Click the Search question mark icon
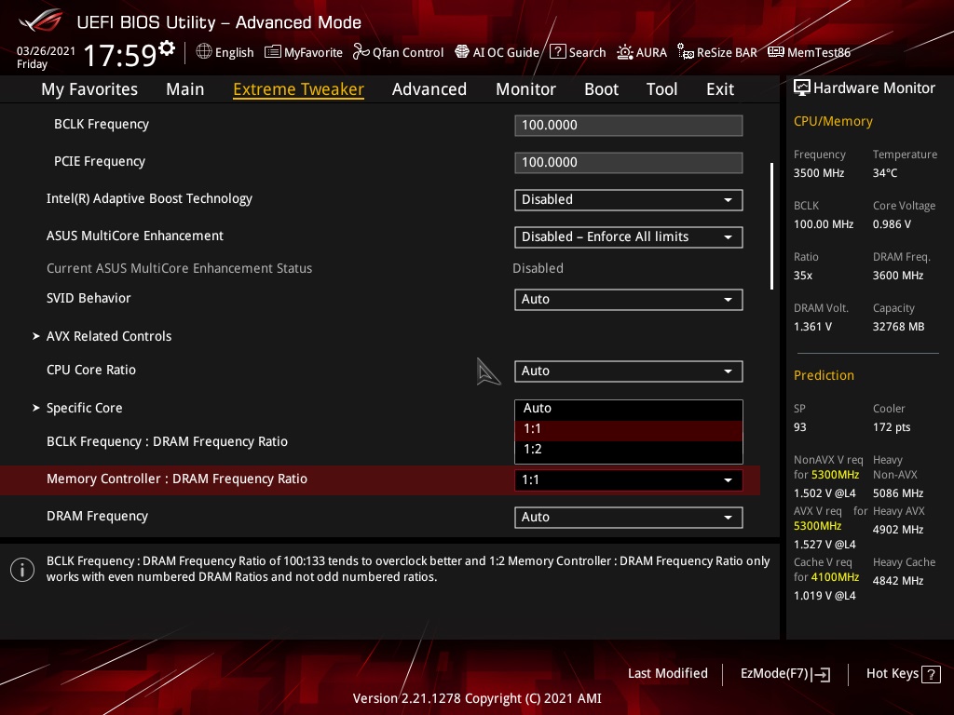 557,52
